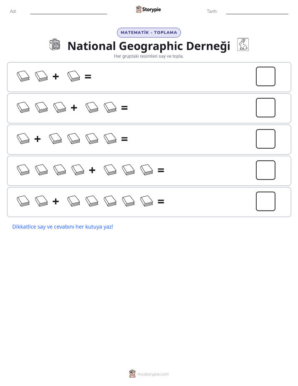The image size is (298, 386).
Task: Click the single book before plus in row three
Action: click(x=23, y=139)
